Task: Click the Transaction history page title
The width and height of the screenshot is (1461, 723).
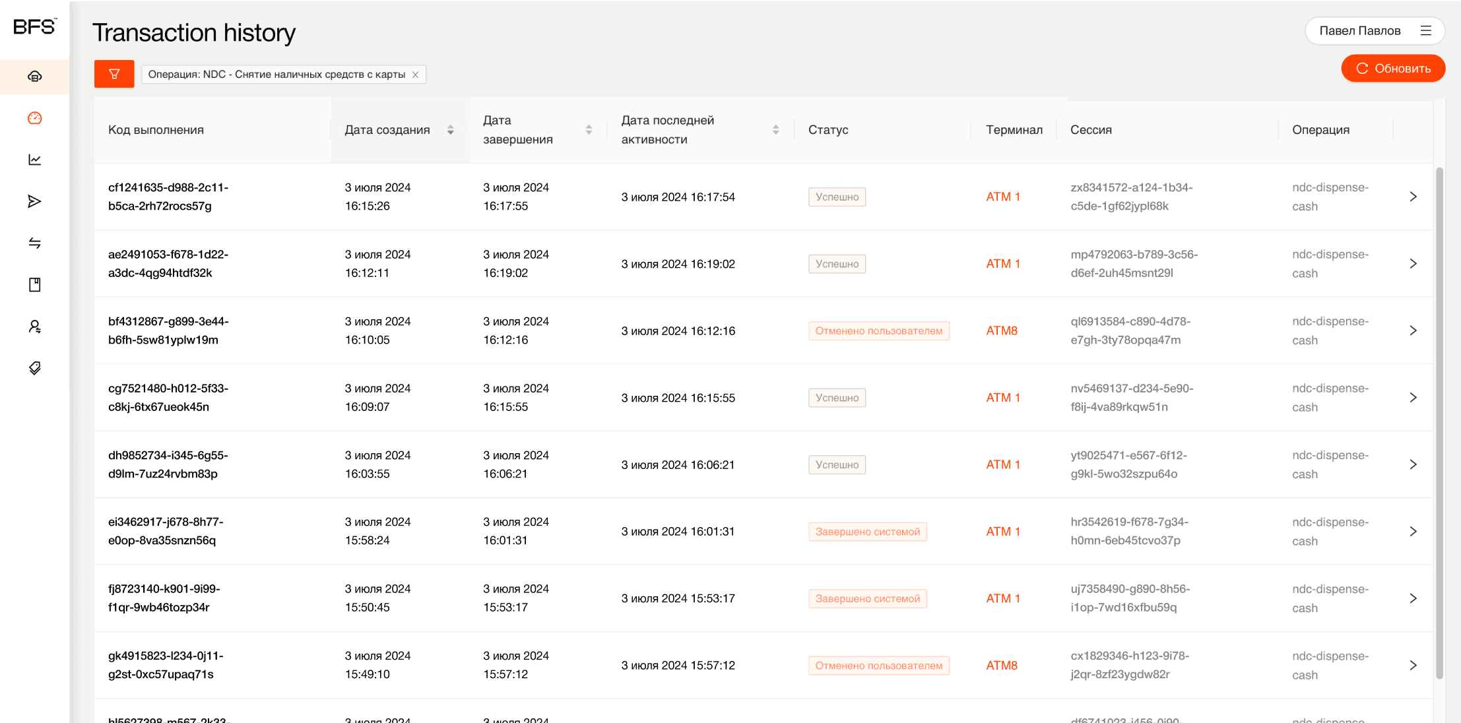Action: 193,32
